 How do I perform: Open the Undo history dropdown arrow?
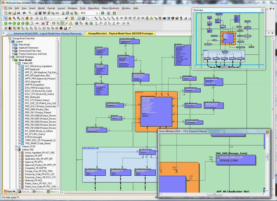click(55, 18)
